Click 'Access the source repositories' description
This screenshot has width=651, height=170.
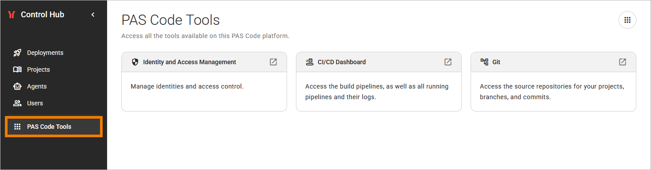pyautogui.click(x=552, y=92)
